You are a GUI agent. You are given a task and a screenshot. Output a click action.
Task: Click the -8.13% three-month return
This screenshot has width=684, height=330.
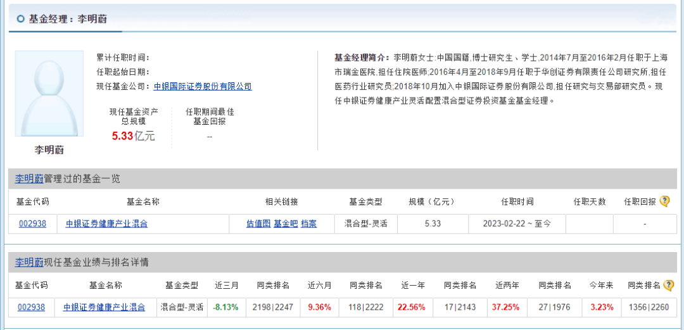coord(225,307)
